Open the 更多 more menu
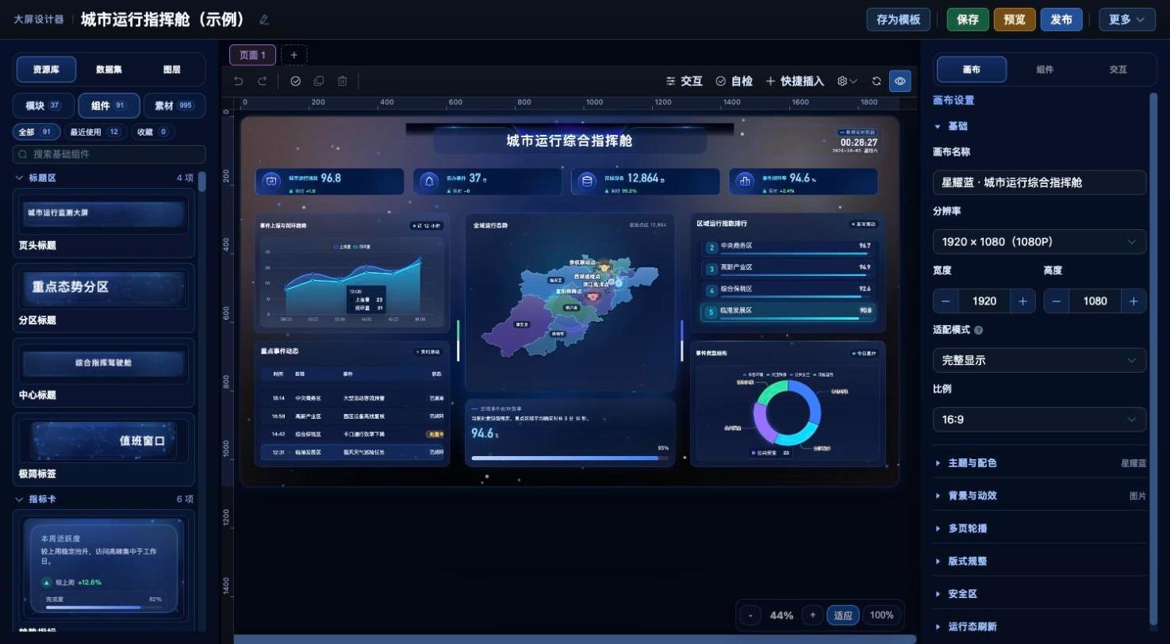Screen dimensions: 1170x644 pyautogui.click(x=1126, y=20)
